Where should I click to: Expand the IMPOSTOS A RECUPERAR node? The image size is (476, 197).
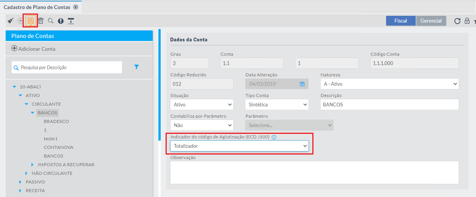pyautogui.click(x=33, y=165)
